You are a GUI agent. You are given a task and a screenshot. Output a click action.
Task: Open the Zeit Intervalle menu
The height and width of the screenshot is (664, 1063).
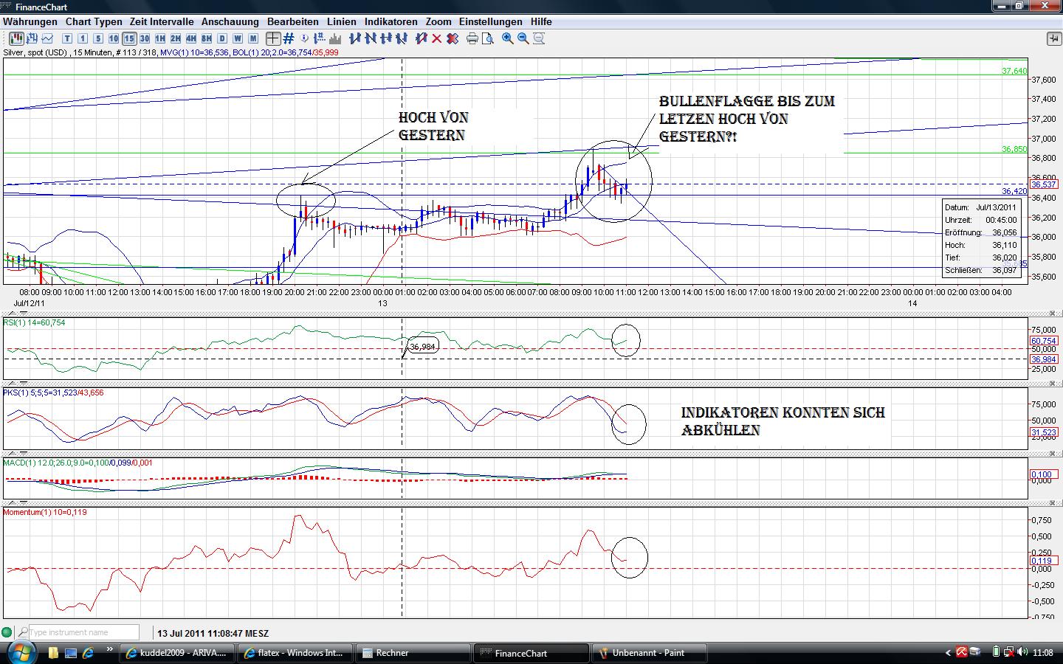(162, 21)
